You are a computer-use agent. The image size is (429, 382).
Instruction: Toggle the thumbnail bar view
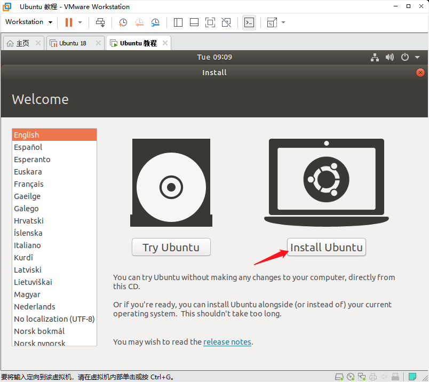194,22
